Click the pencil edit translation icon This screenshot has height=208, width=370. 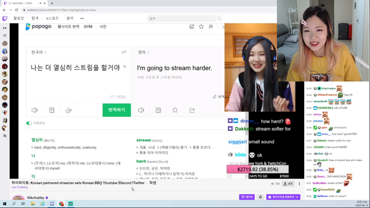(214, 96)
